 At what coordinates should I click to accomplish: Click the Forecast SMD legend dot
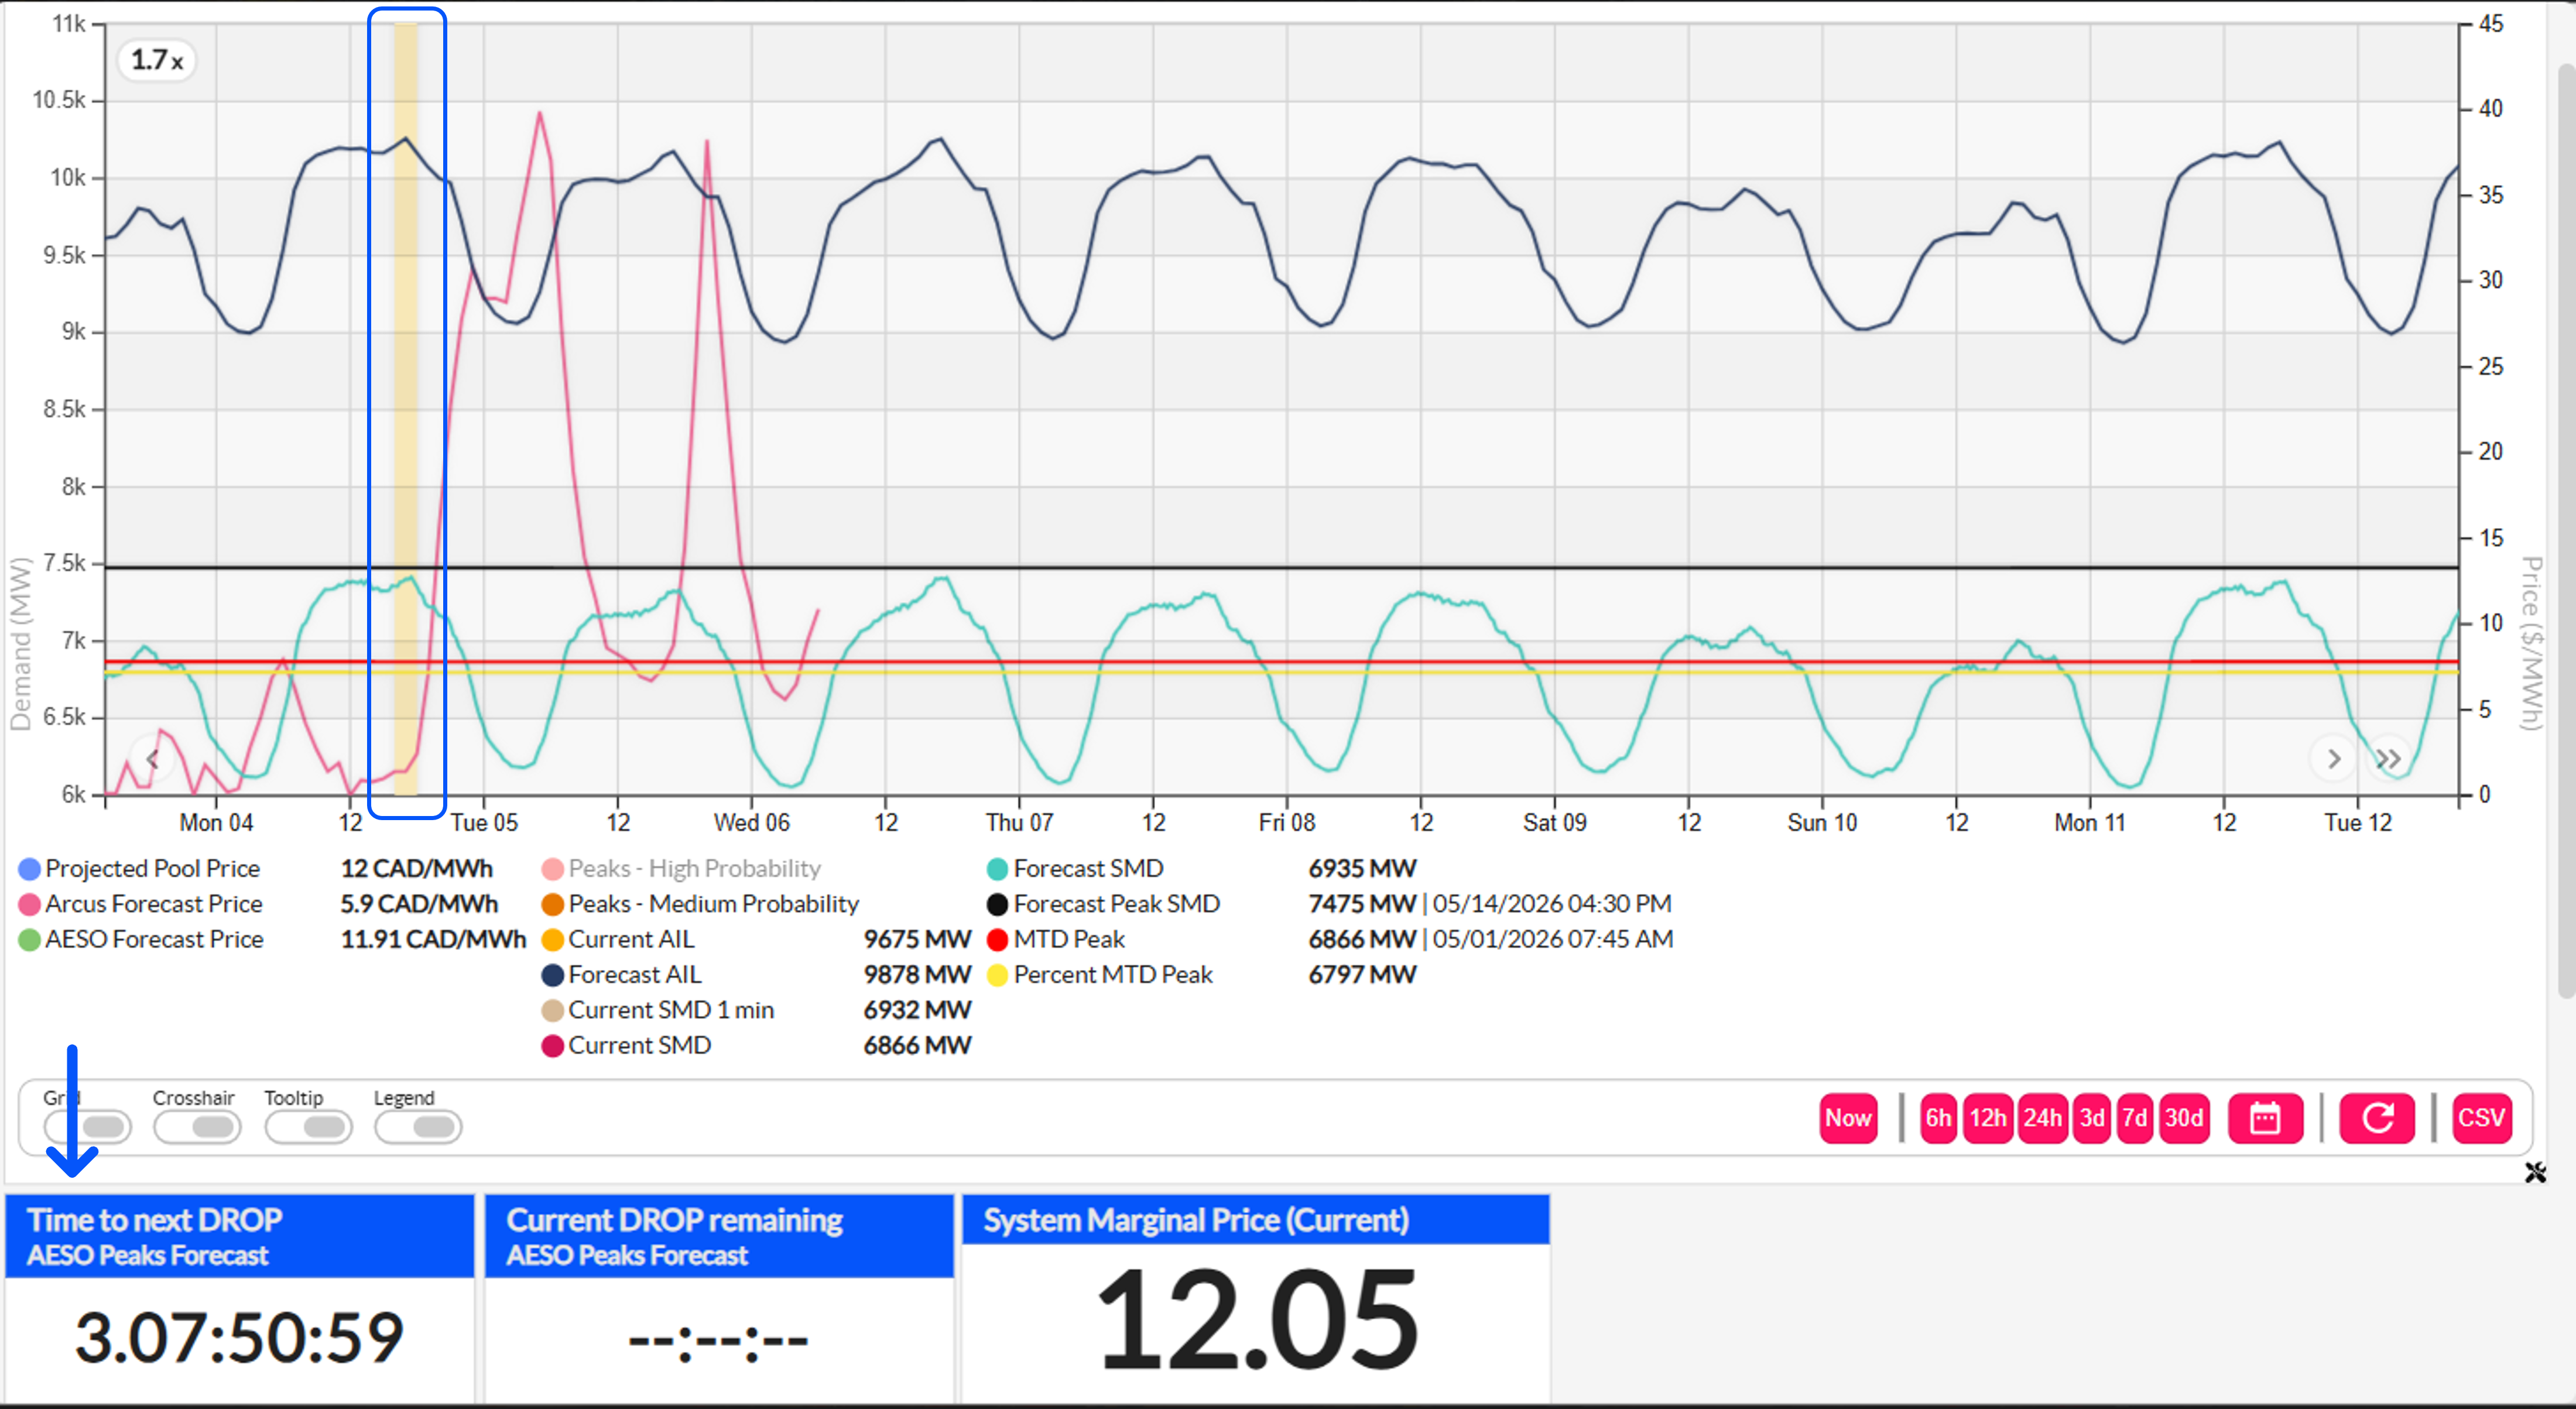[997, 869]
